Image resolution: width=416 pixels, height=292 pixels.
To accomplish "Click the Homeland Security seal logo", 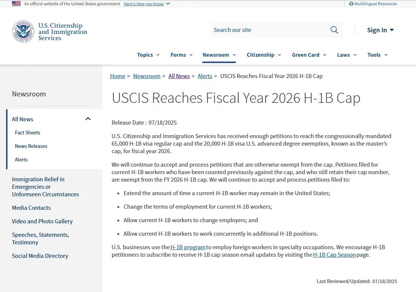I will [x=23, y=32].
